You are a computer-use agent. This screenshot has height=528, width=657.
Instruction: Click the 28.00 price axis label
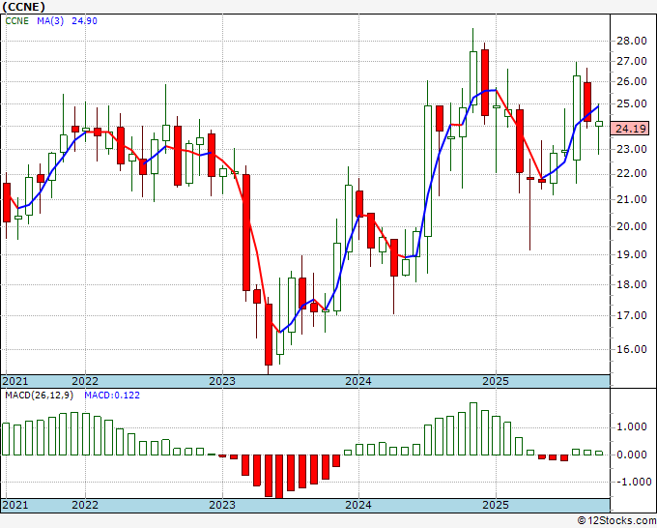coord(632,41)
